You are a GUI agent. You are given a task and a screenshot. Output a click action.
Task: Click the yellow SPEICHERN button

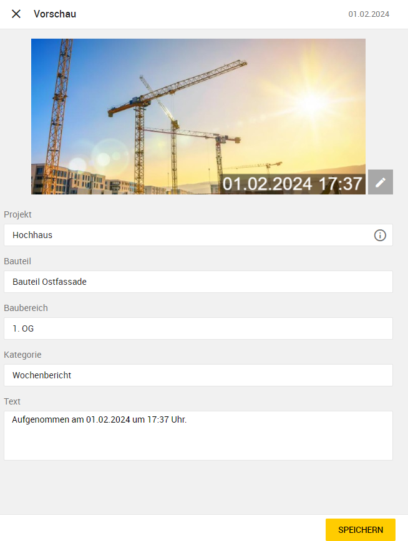(x=361, y=530)
